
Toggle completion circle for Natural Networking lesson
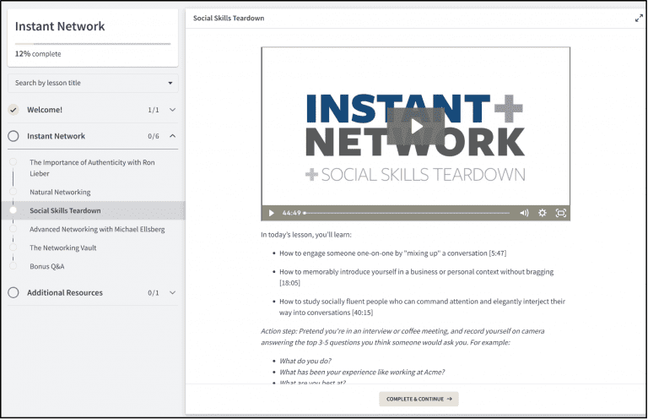pos(13,192)
